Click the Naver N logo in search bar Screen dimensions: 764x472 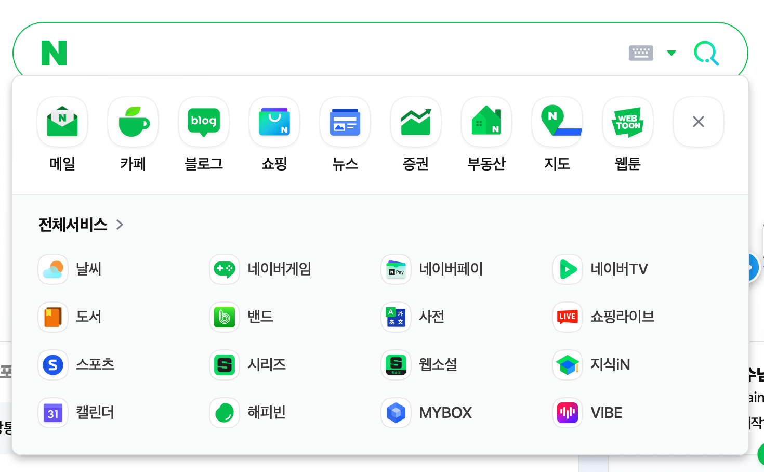[x=54, y=53]
